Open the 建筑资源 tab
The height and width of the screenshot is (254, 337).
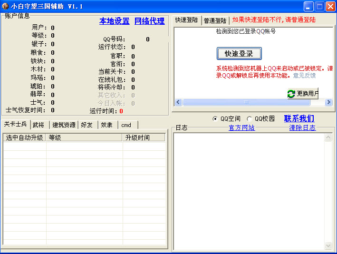point(64,125)
